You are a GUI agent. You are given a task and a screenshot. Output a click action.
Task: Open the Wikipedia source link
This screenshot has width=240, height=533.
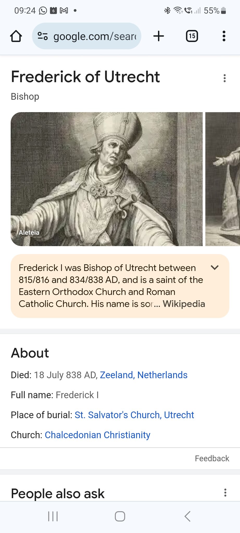(x=184, y=304)
